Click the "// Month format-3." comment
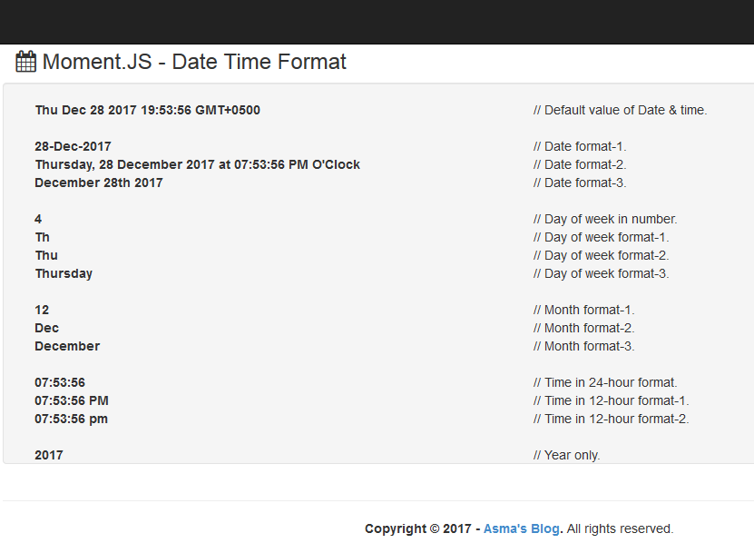Screen dimensions: 754x553 pos(583,346)
